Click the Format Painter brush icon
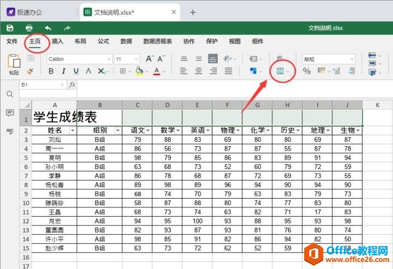Image resolution: width=393 pixels, height=269 pixels. click(31, 71)
